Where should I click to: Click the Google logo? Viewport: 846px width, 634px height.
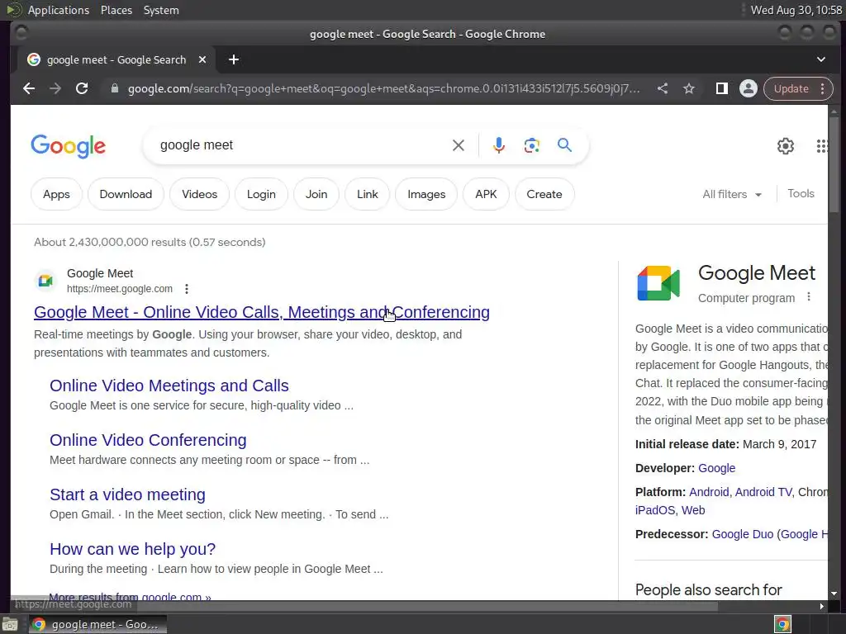coord(68,146)
